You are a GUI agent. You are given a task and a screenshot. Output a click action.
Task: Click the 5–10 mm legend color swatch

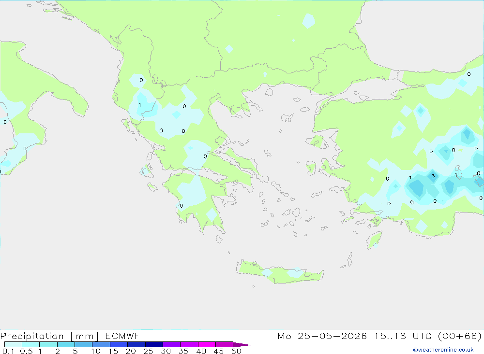point(83,344)
